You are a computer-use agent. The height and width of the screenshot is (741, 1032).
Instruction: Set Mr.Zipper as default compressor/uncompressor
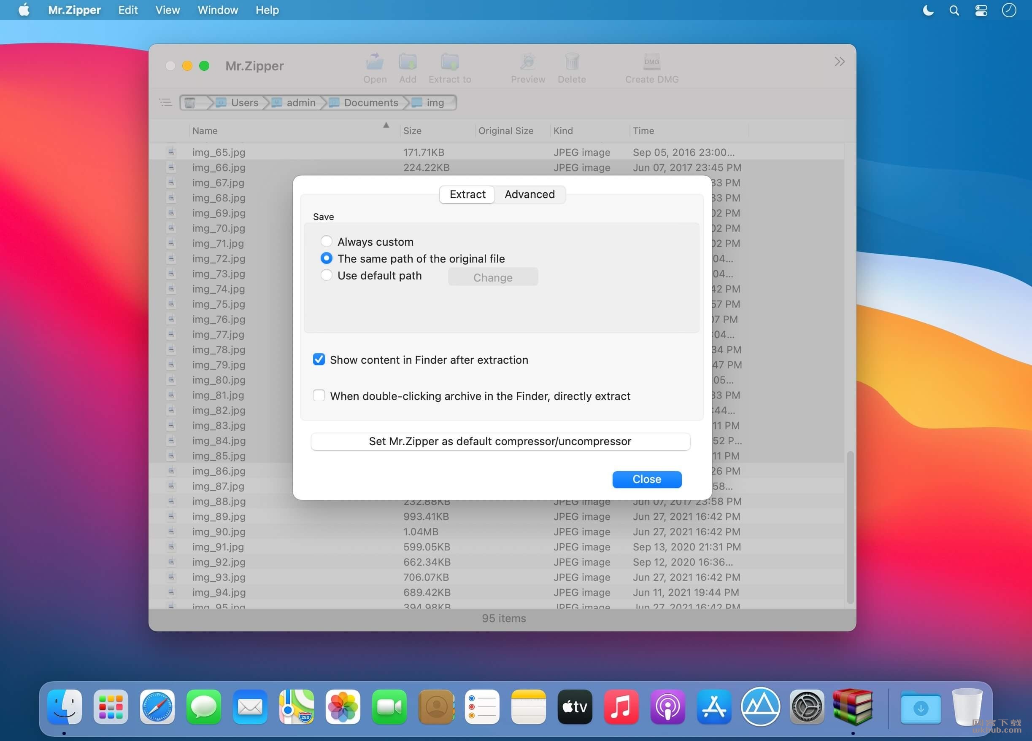(500, 441)
